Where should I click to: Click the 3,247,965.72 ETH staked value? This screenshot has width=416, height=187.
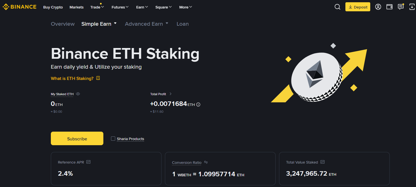(311, 174)
